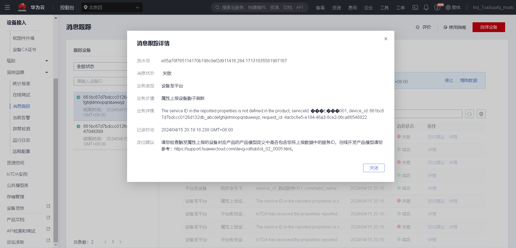516x248 pixels.
Task: Open the 全部状态 filter dropdown
Action: pos(100,66)
